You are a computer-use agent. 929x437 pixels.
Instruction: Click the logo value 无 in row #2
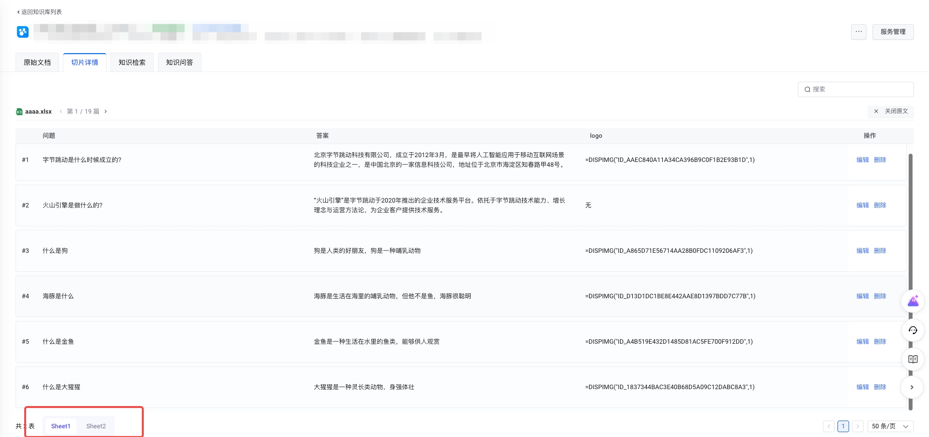(588, 205)
